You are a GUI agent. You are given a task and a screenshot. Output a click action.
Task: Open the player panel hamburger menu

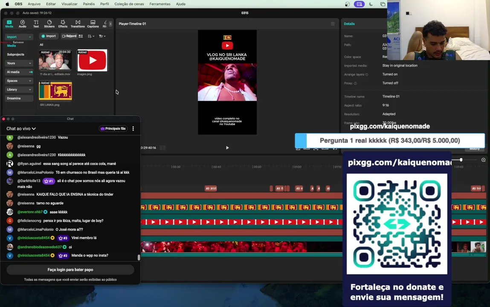tap(333, 24)
